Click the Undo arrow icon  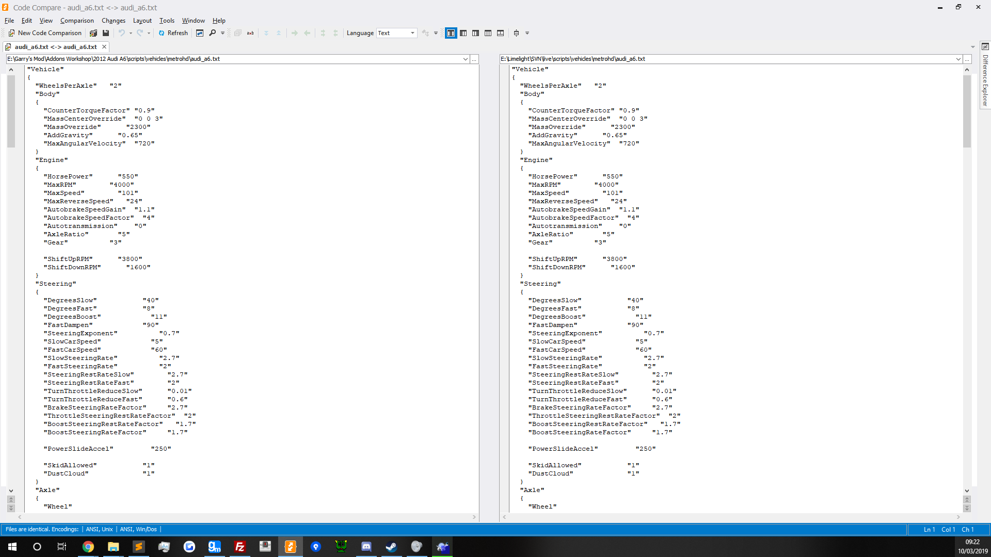(x=122, y=33)
